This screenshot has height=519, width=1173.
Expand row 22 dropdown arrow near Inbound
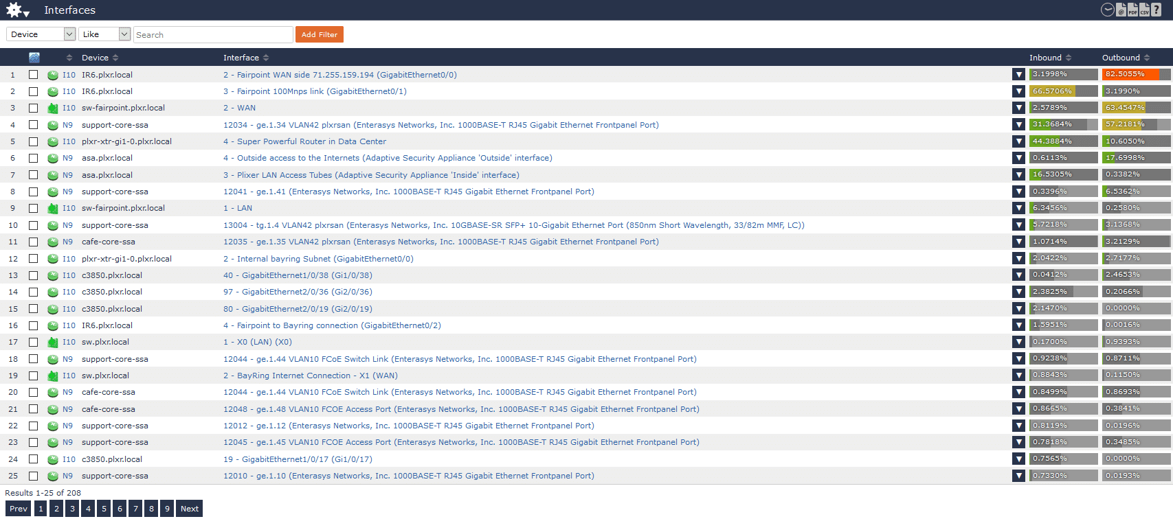click(x=1018, y=426)
